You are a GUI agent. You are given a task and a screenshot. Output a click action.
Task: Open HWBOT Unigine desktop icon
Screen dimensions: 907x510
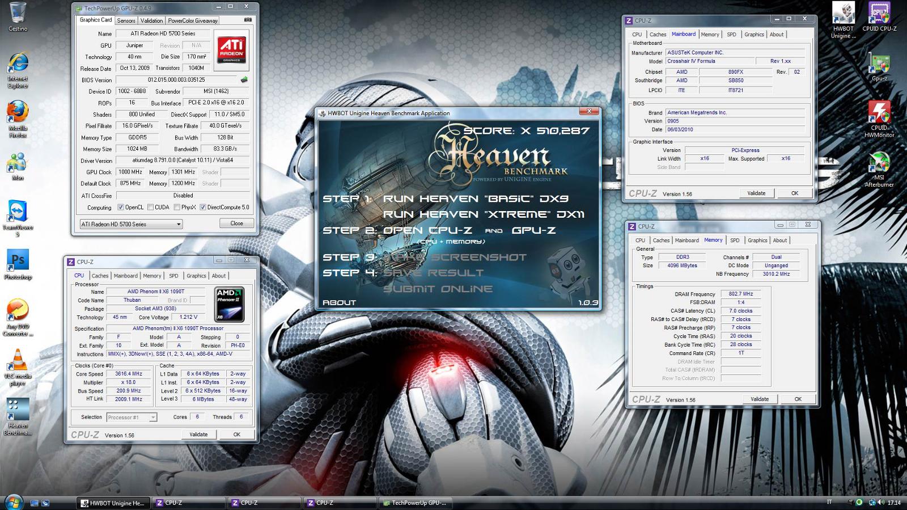pyautogui.click(x=844, y=20)
